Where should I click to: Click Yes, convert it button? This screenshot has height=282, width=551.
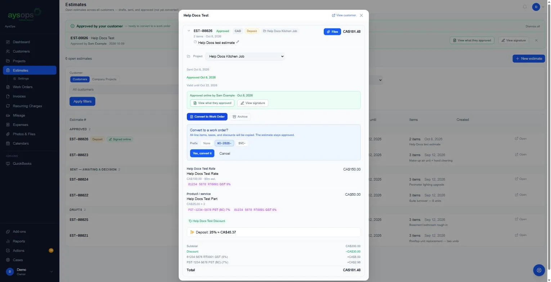click(x=202, y=154)
